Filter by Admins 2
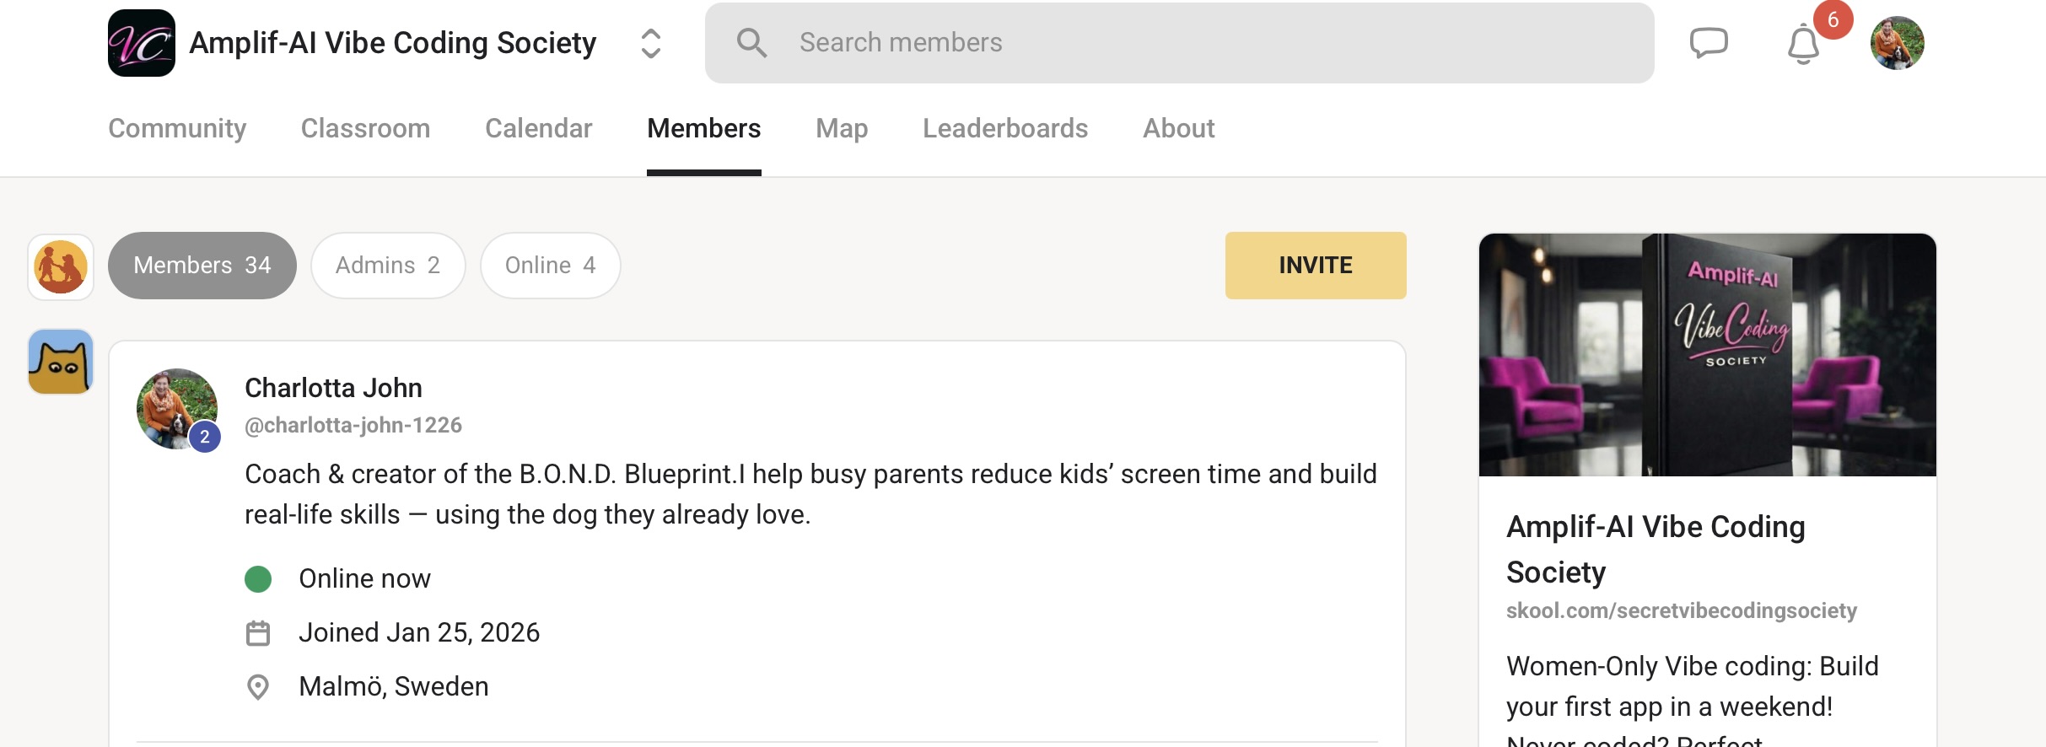 pyautogui.click(x=388, y=266)
